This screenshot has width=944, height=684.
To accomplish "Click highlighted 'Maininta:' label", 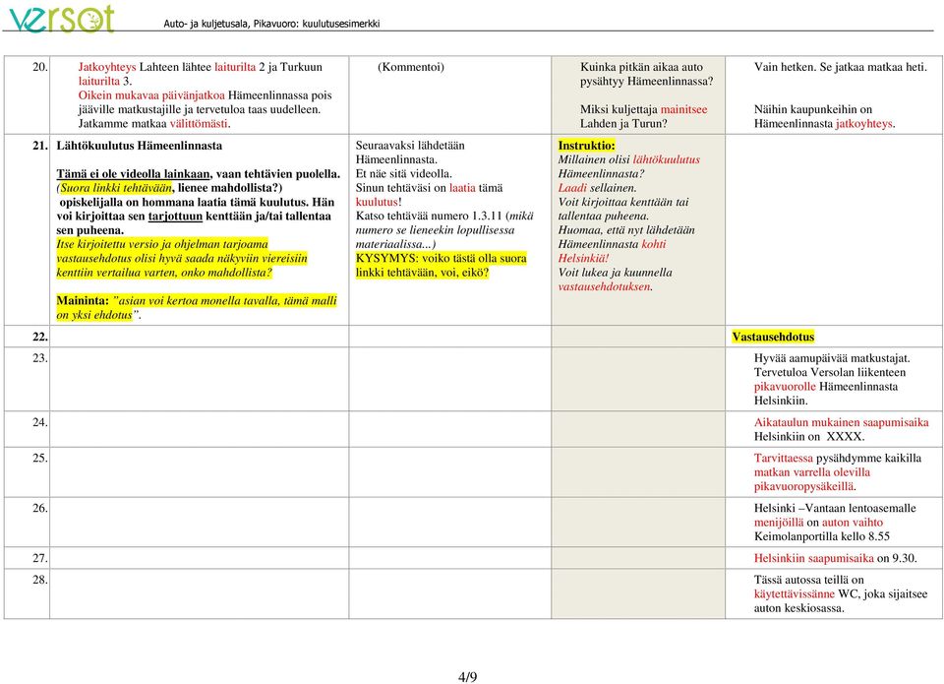I will click(83, 300).
